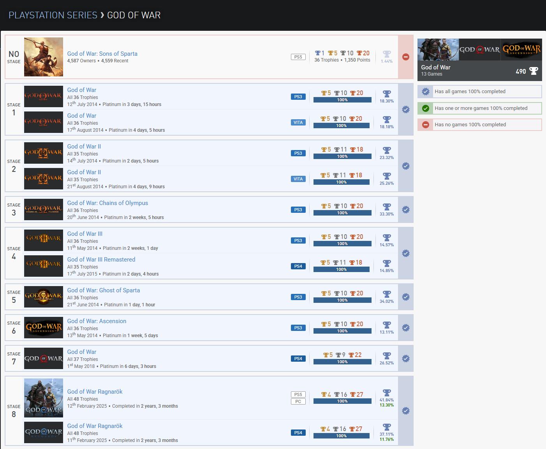Screen dimensions: 546x449
Task: Click the red incomplete icon for No Stage
Action: (406, 57)
